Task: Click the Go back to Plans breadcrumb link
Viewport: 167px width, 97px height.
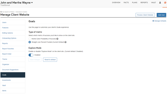Action: [8, 12]
